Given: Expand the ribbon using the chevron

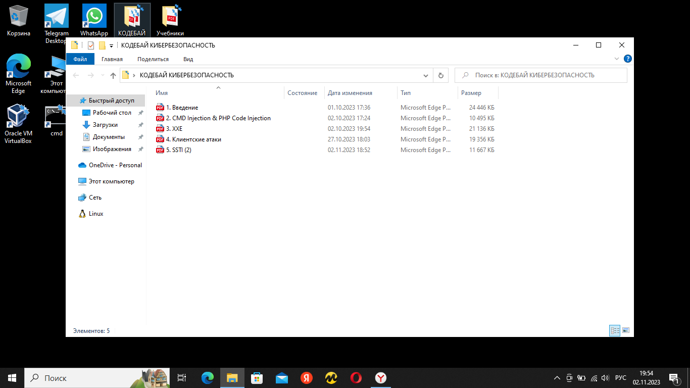Looking at the screenshot, I should click(x=617, y=59).
